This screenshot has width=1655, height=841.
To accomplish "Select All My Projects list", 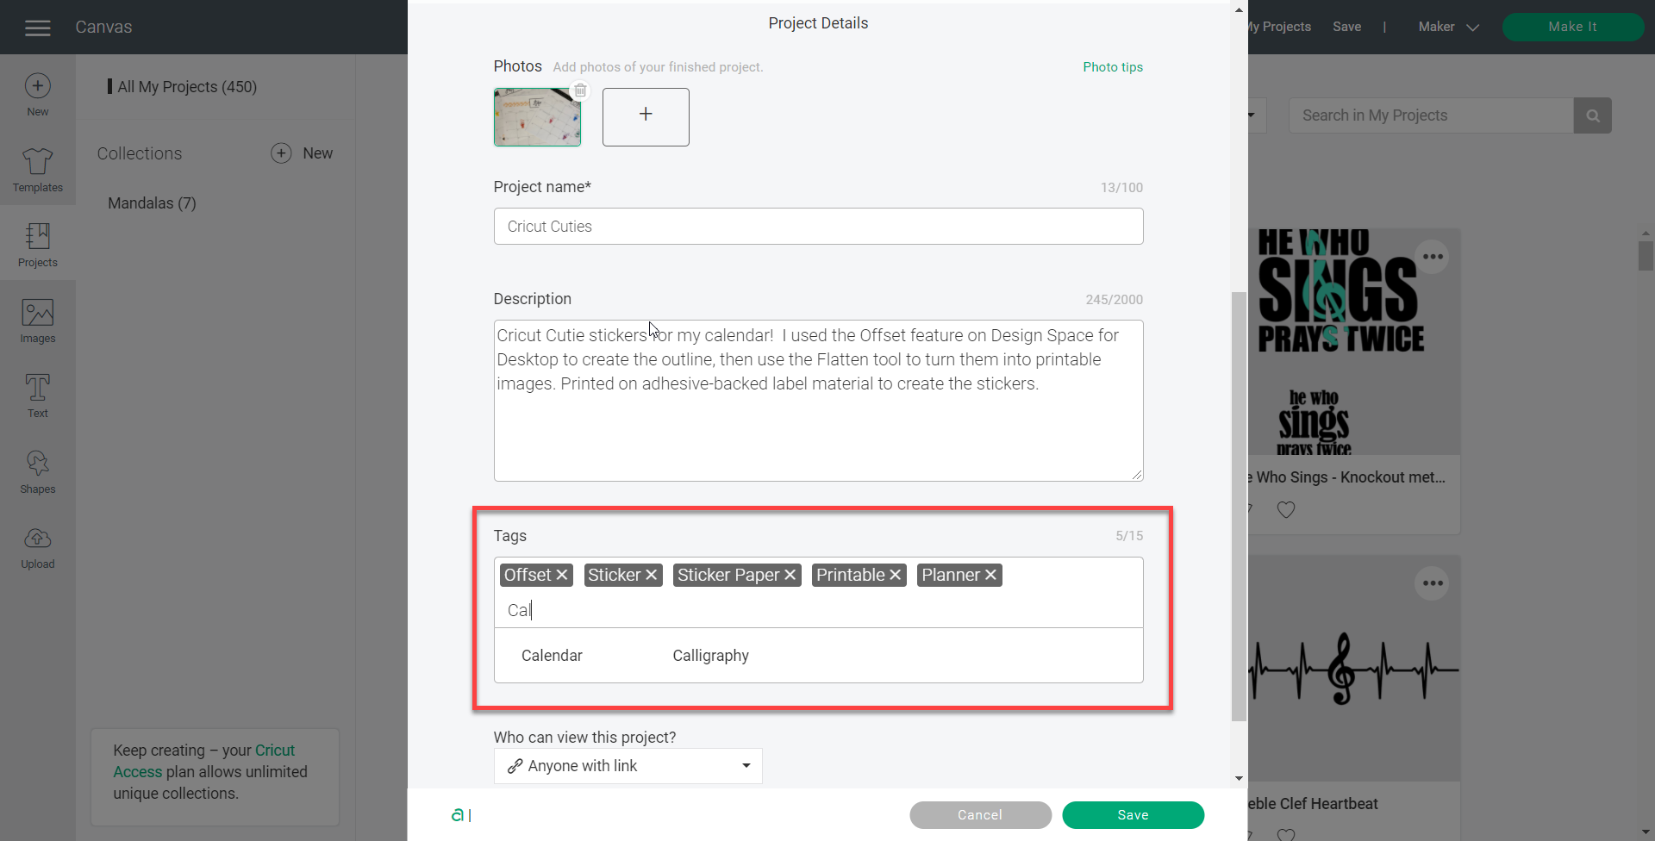I will (187, 87).
